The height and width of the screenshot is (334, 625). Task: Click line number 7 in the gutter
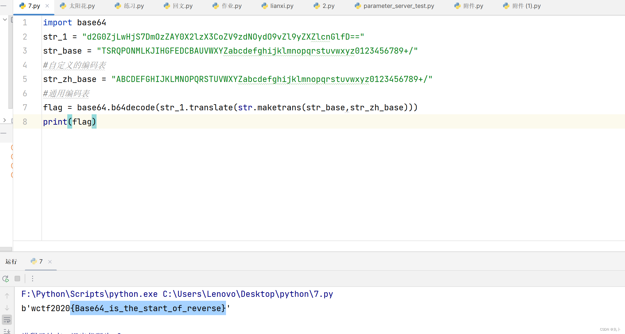(25, 108)
